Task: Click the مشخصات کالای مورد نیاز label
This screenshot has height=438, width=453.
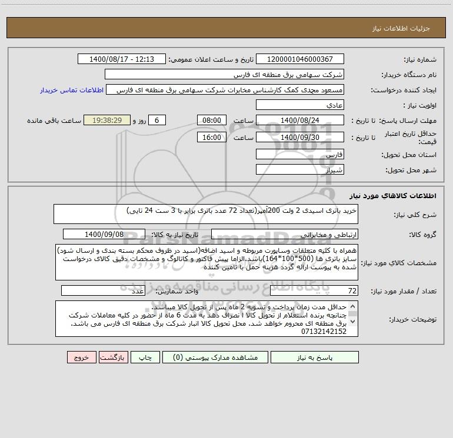Action: [399, 263]
